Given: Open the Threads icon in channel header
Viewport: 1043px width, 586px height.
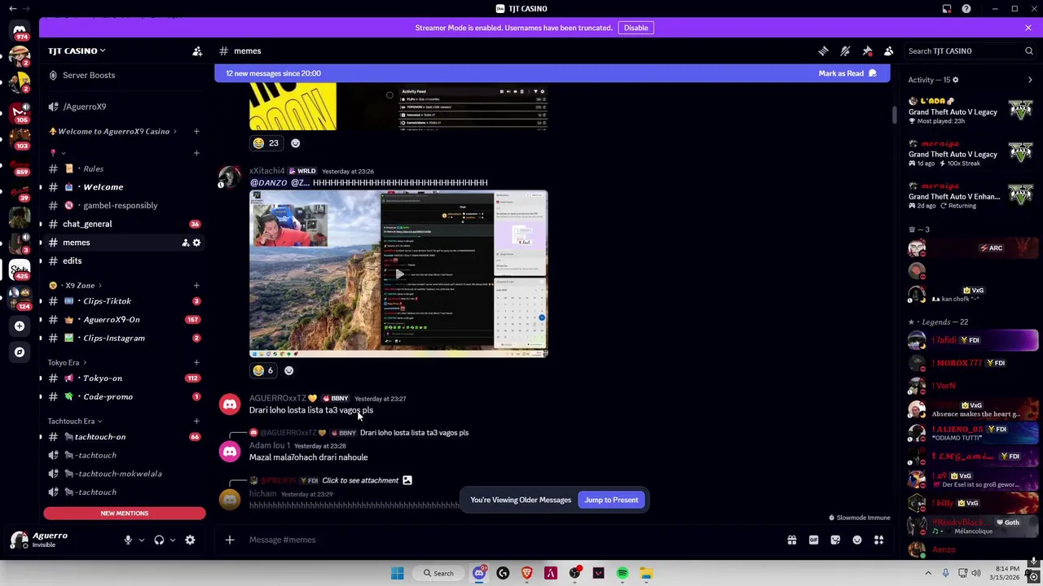Looking at the screenshot, I should point(823,51).
